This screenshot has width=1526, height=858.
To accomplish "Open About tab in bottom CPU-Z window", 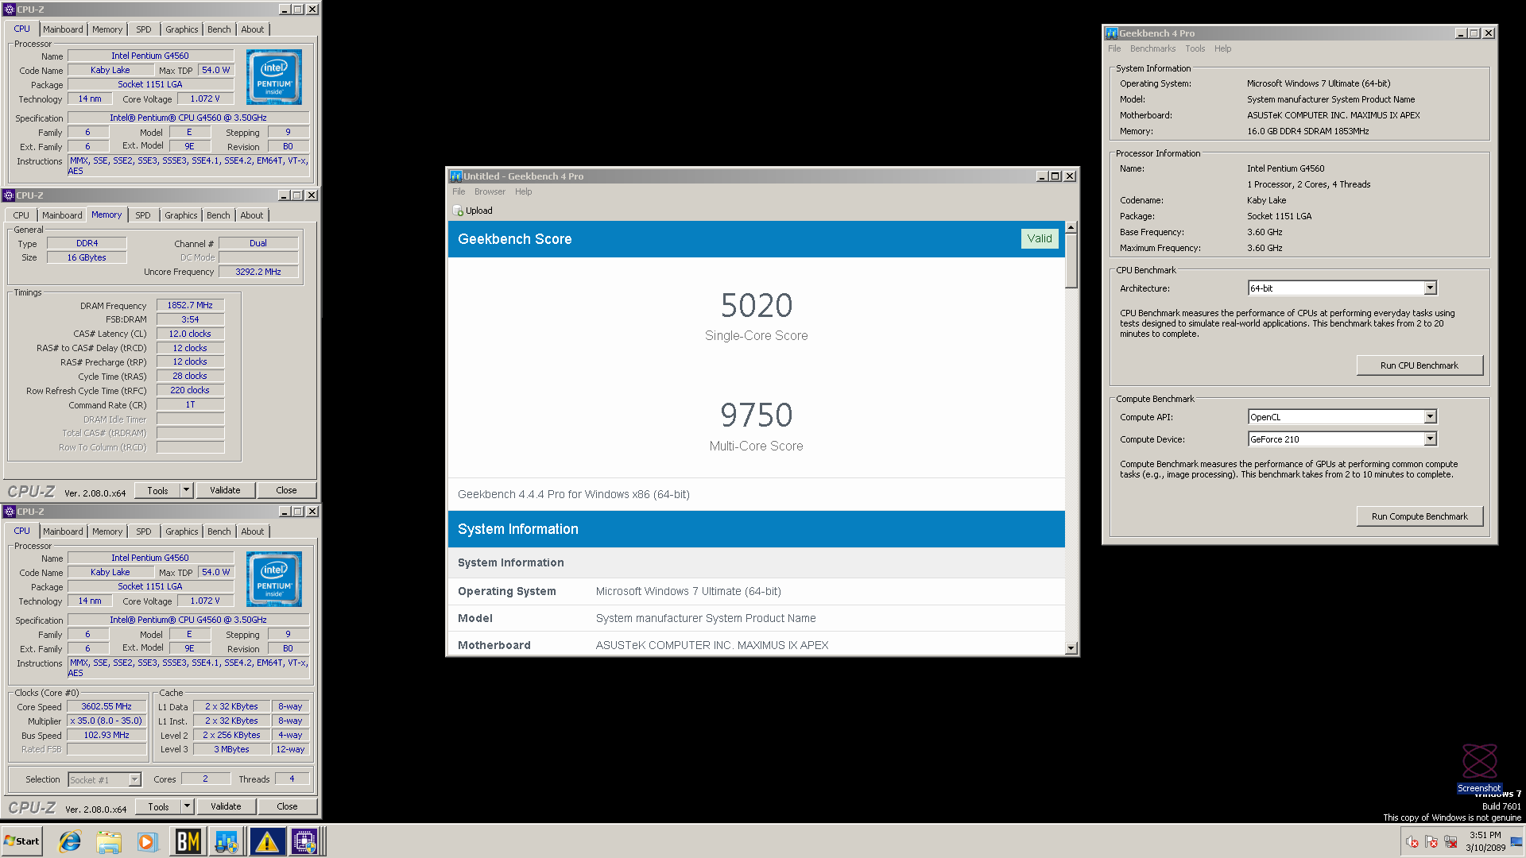I will click(253, 531).
